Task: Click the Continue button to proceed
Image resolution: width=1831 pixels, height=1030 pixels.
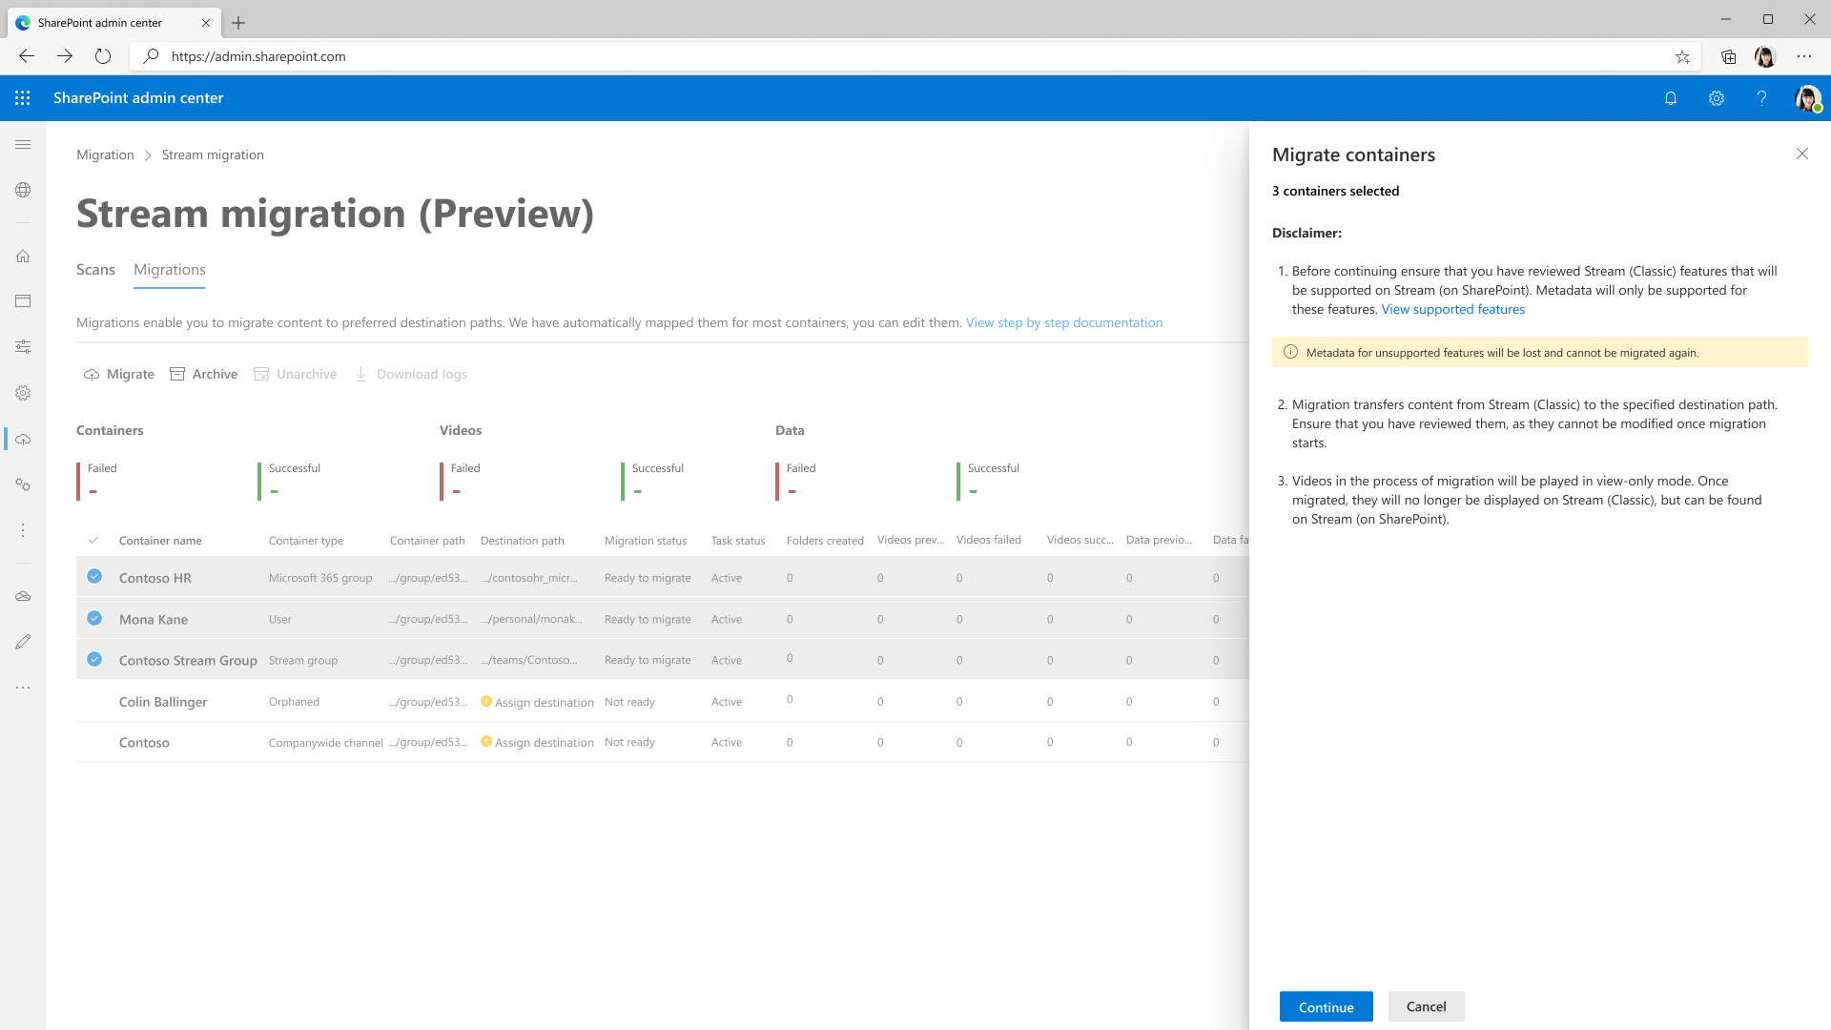Action: pyautogui.click(x=1326, y=1006)
